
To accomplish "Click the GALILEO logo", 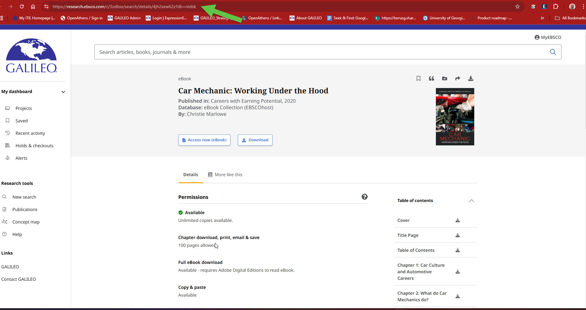I will [31, 56].
